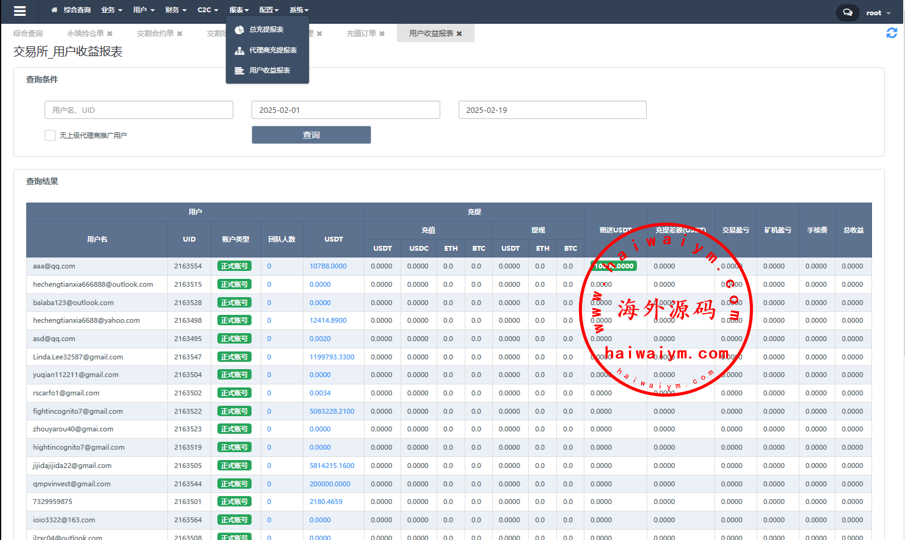Click the chat messages icon
This screenshot has width=905, height=540.
(x=847, y=12)
